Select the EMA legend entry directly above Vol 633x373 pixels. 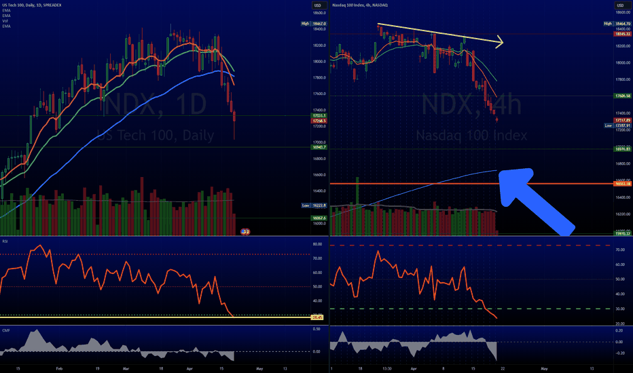point(7,16)
